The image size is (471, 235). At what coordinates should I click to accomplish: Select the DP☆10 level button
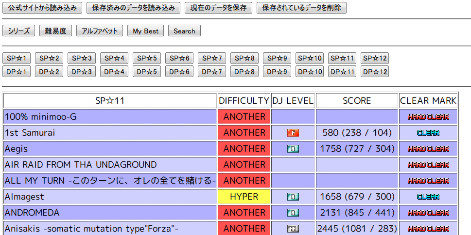click(310, 71)
